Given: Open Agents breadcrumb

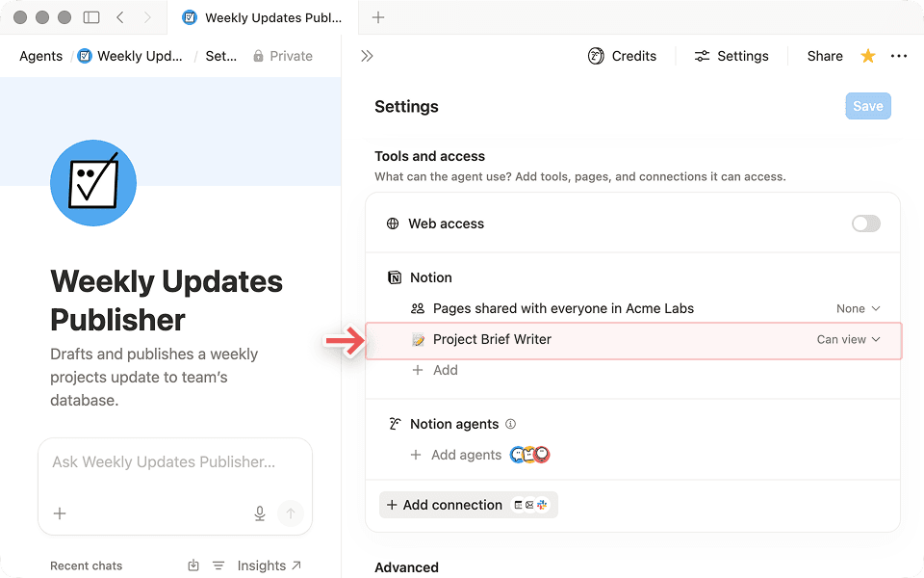Looking at the screenshot, I should point(40,56).
